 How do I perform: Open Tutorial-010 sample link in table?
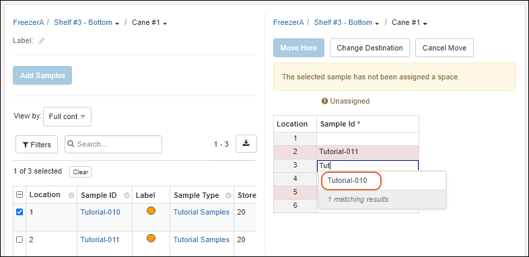[100, 212]
